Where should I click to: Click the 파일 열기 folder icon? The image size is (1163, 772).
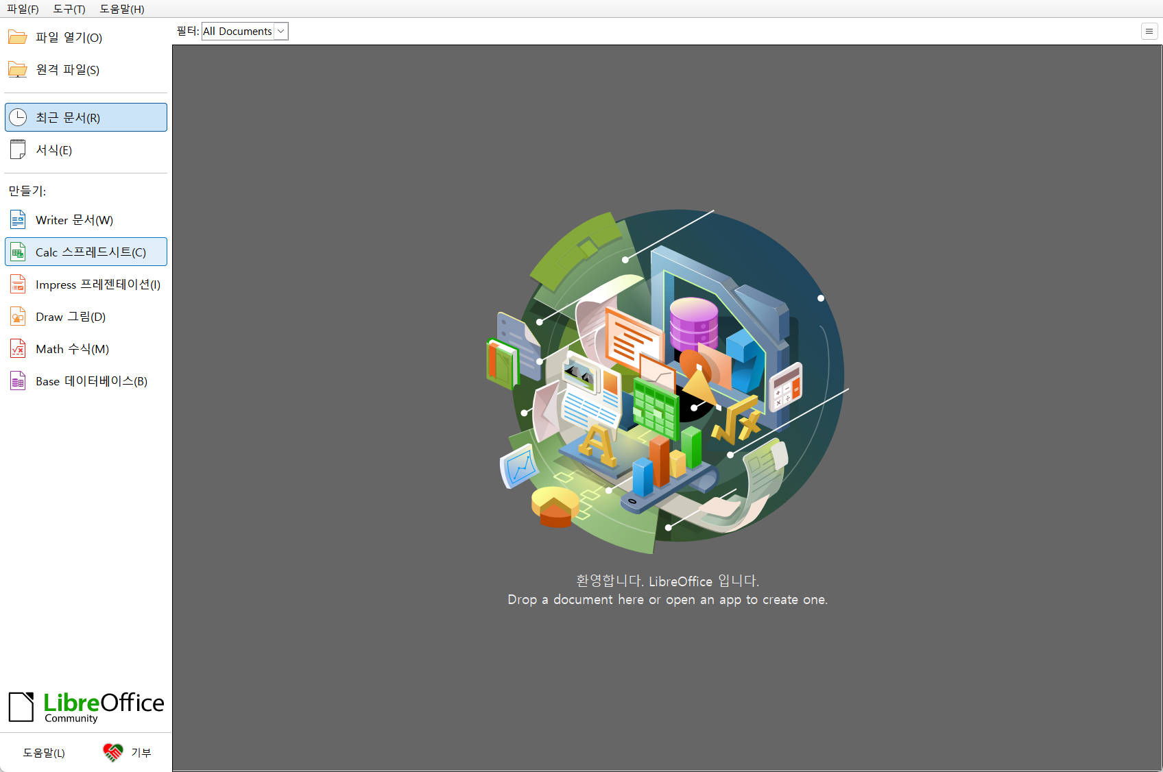[x=18, y=37]
